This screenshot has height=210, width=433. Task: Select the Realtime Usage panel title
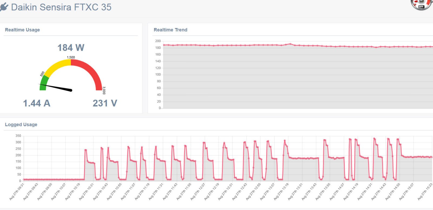pyautogui.click(x=22, y=30)
